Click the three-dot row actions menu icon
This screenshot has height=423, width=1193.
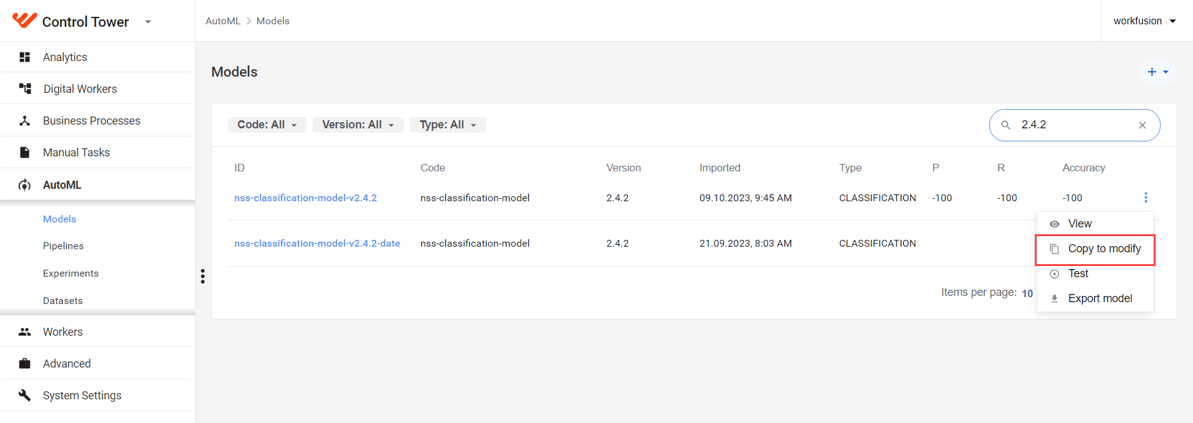[1146, 197]
